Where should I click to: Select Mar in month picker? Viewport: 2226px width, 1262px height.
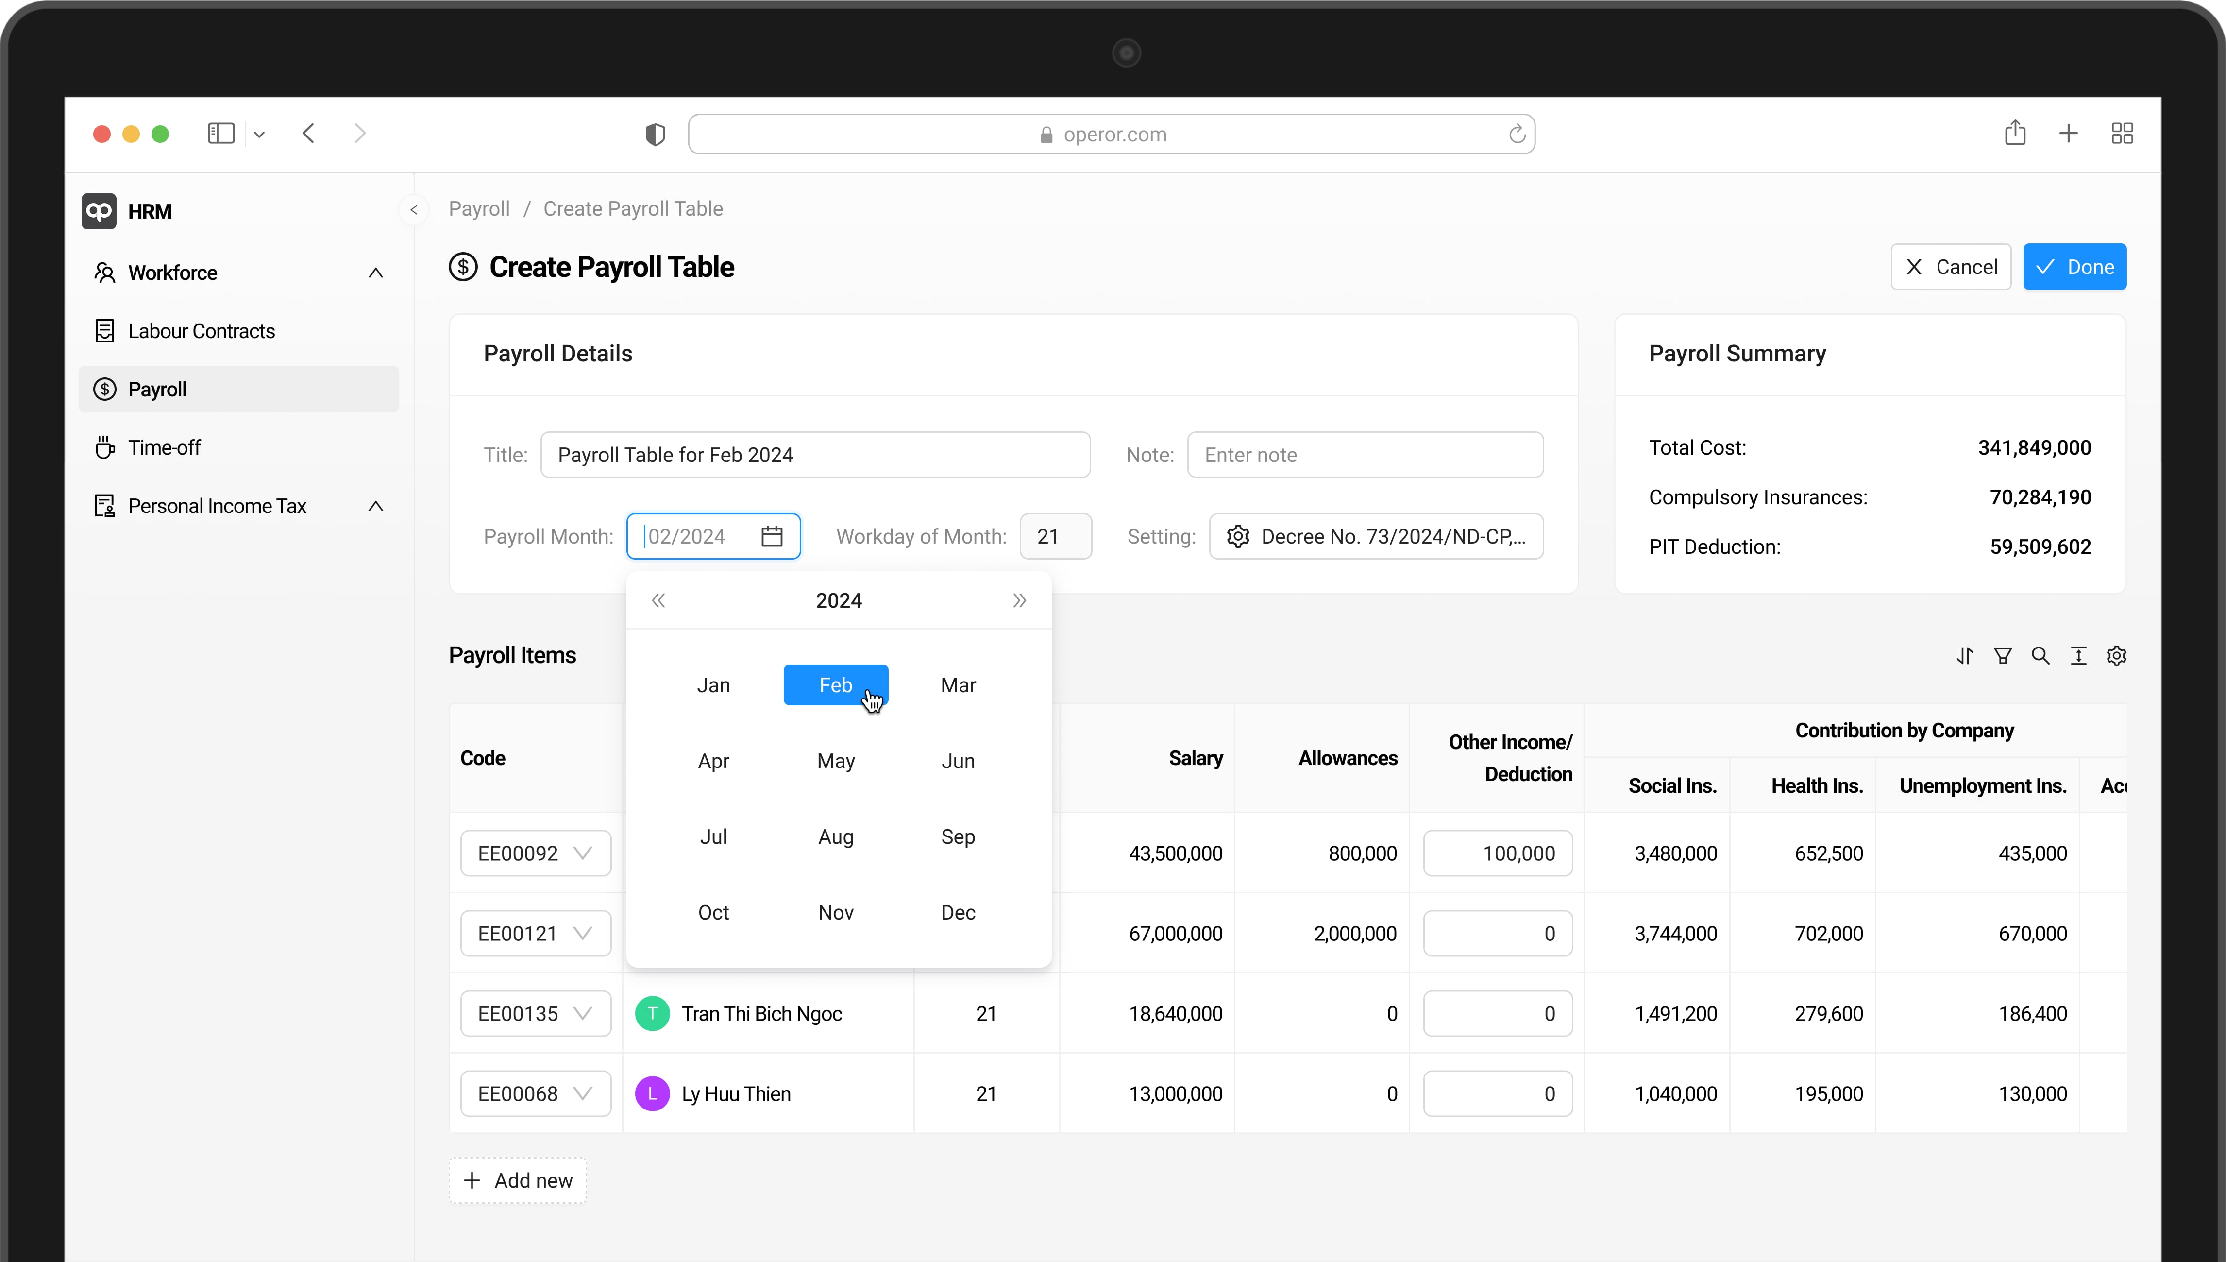958,685
